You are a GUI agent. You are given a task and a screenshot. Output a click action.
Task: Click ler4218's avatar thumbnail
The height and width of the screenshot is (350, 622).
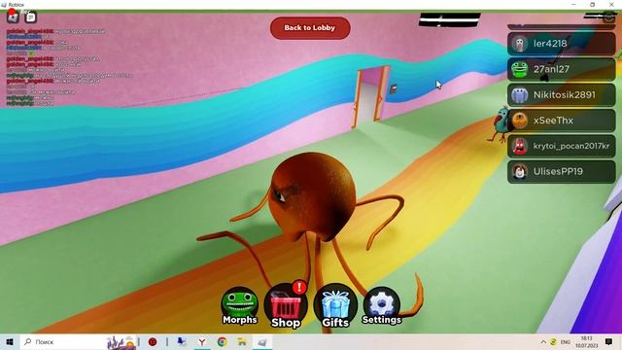pyautogui.click(x=519, y=44)
